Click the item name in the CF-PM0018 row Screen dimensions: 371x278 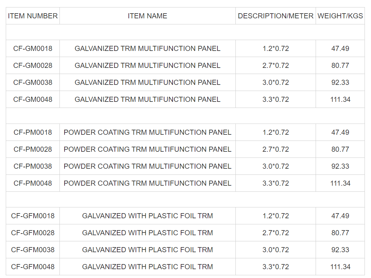tap(147, 132)
